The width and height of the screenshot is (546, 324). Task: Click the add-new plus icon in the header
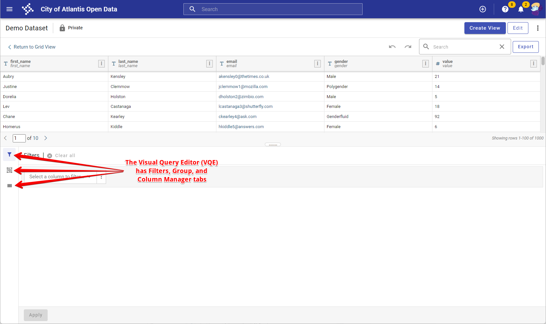pyautogui.click(x=483, y=9)
